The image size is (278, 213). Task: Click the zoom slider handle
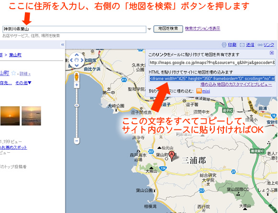(x=77, y=106)
